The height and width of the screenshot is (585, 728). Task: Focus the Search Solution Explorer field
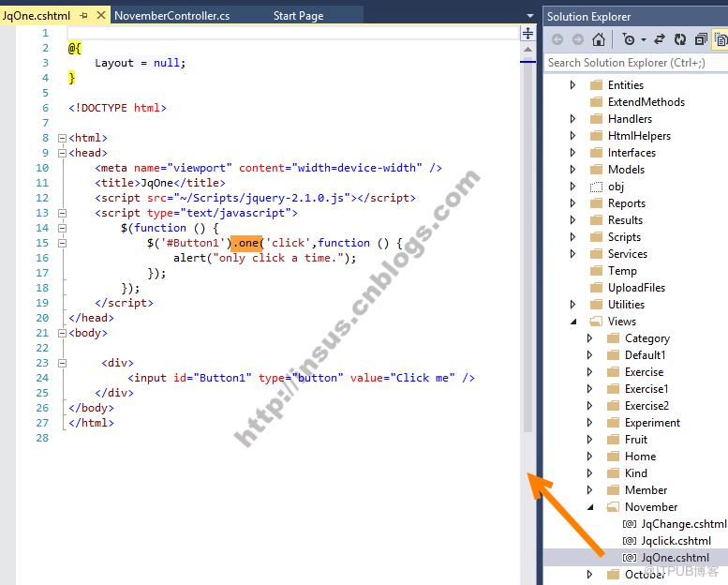(x=635, y=63)
